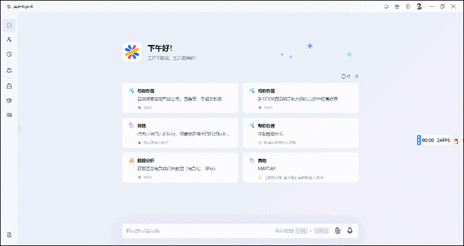The image size is (464, 246).
Task: Click the monitor device icon in sidebar
Action: point(9,115)
